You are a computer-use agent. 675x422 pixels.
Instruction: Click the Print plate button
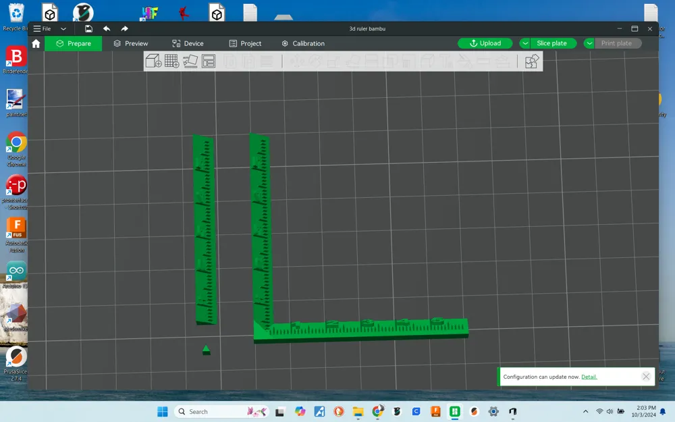[x=618, y=43]
